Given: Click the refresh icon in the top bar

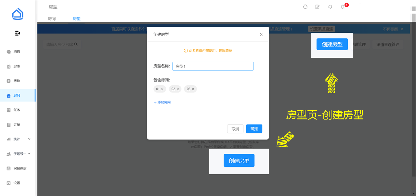Looking at the screenshot, I should click(305, 6).
